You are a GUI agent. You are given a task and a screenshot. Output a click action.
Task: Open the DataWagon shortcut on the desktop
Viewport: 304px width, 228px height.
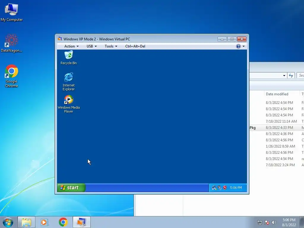12,43
